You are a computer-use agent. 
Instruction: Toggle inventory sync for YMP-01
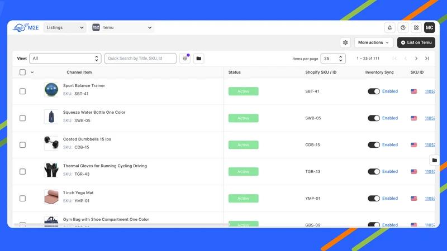point(374,199)
